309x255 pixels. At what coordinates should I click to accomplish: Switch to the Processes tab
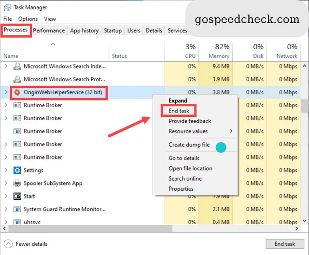click(x=16, y=30)
